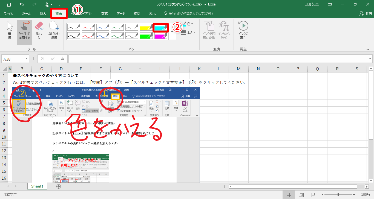Select the thin green pen

click(x=117, y=27)
